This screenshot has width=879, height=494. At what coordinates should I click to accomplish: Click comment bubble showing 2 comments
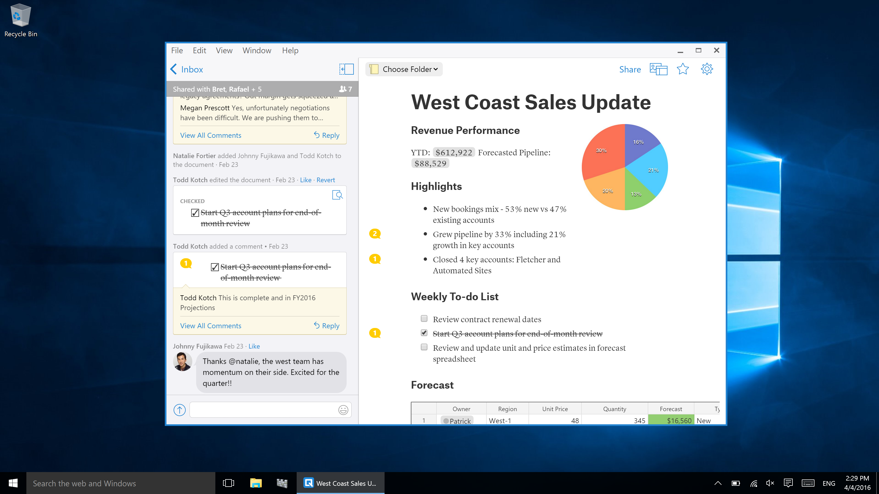point(375,234)
